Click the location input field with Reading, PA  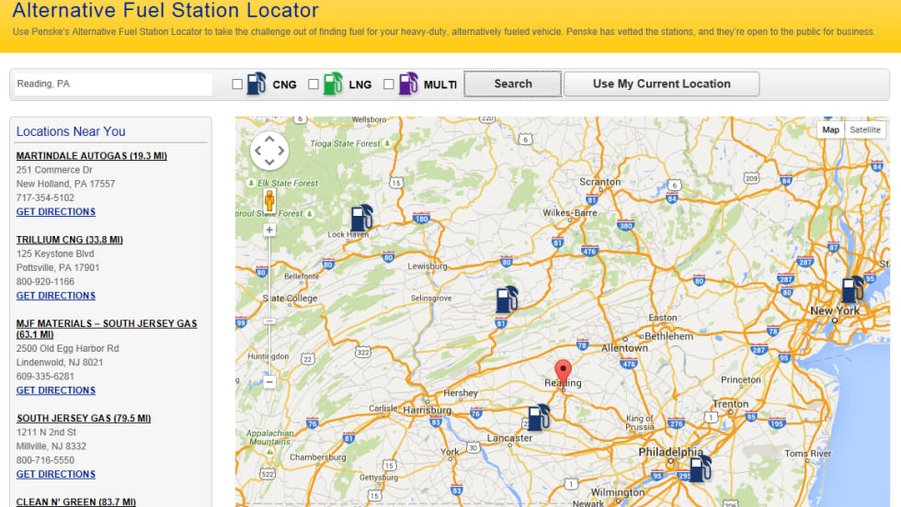[112, 84]
